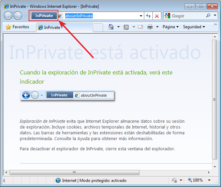Minimize the Internet Explorer window
The width and height of the screenshot is (221, 187).
(x=190, y=6)
